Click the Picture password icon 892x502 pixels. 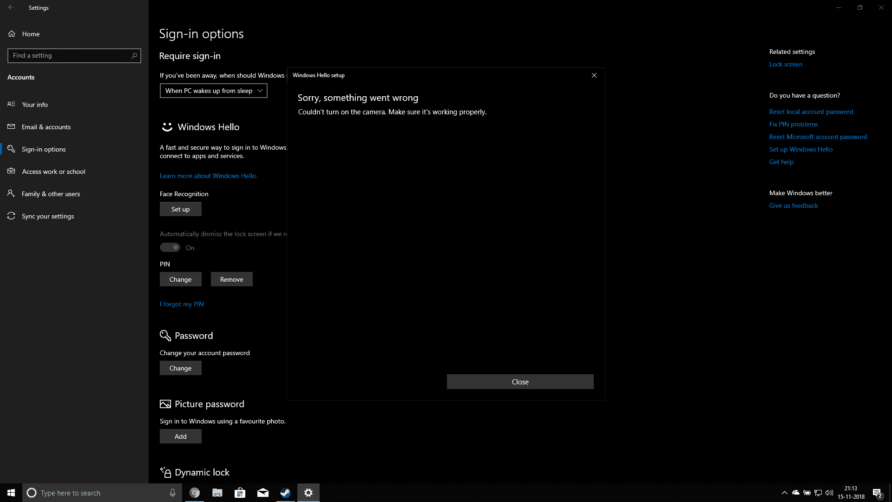click(x=165, y=404)
